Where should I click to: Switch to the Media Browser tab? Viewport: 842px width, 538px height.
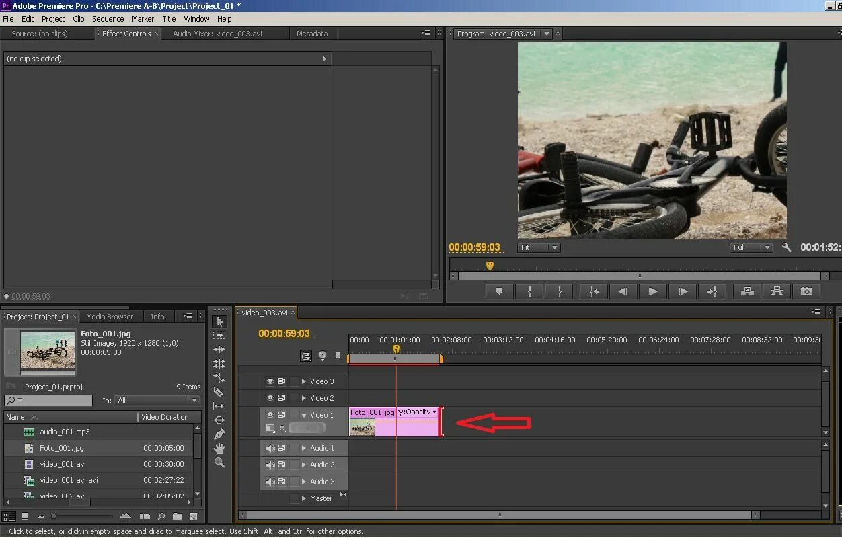pyautogui.click(x=110, y=317)
